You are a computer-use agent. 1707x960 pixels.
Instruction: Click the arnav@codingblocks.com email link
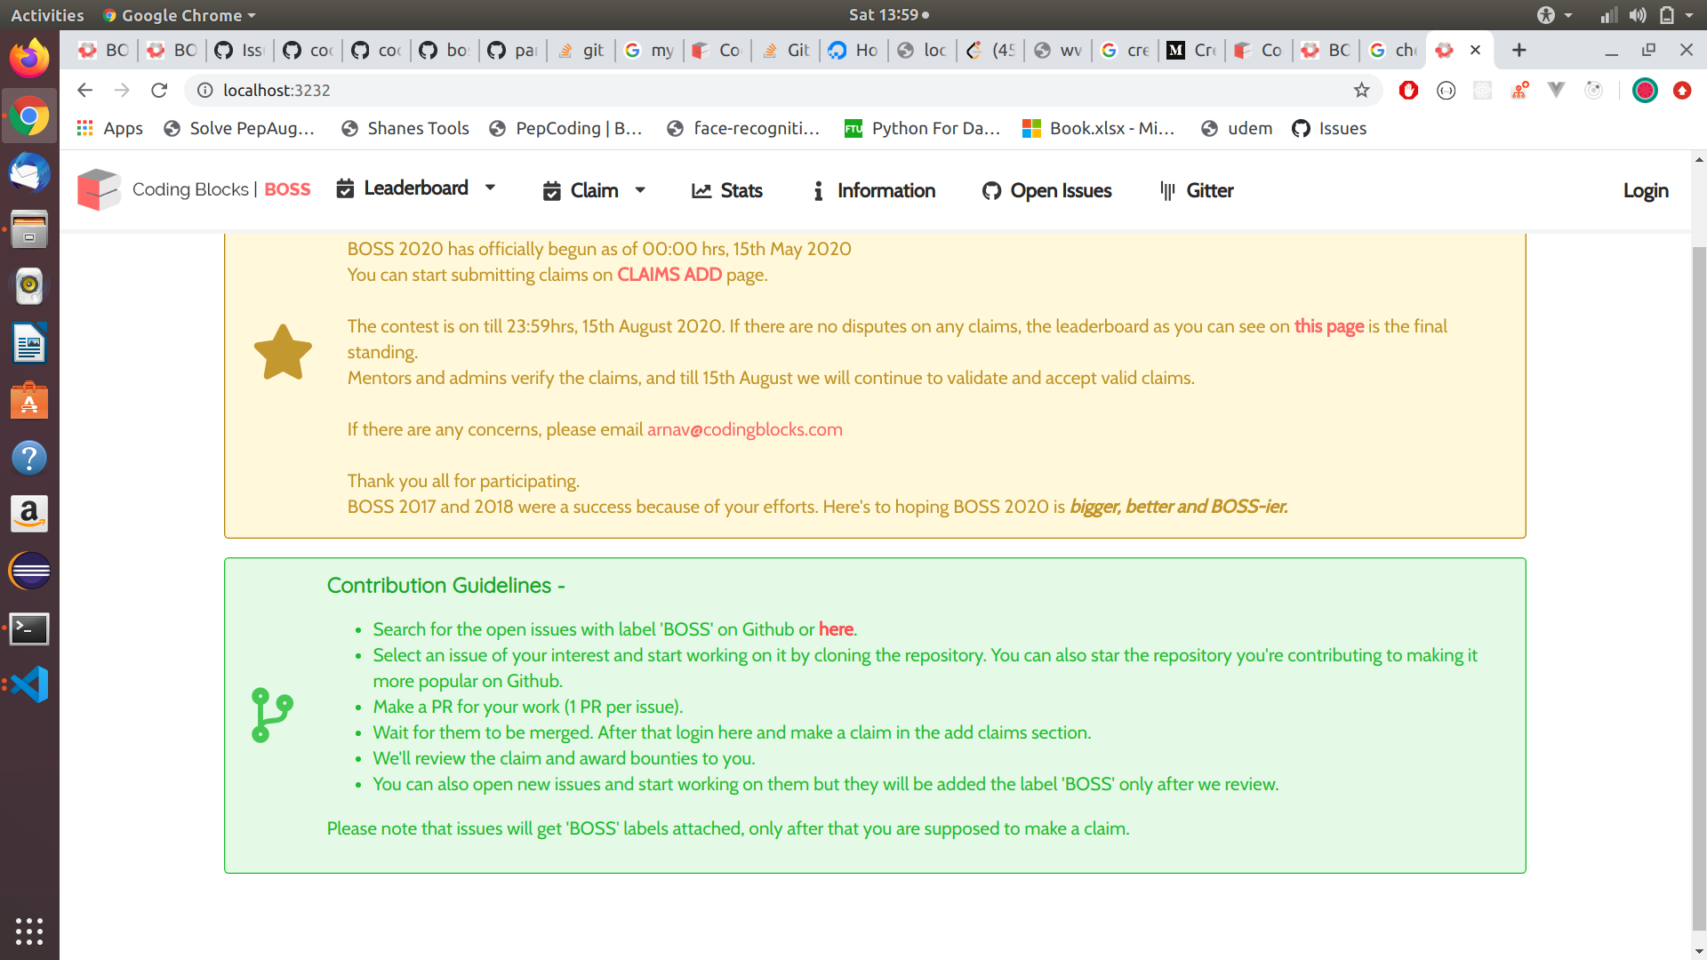pos(744,429)
